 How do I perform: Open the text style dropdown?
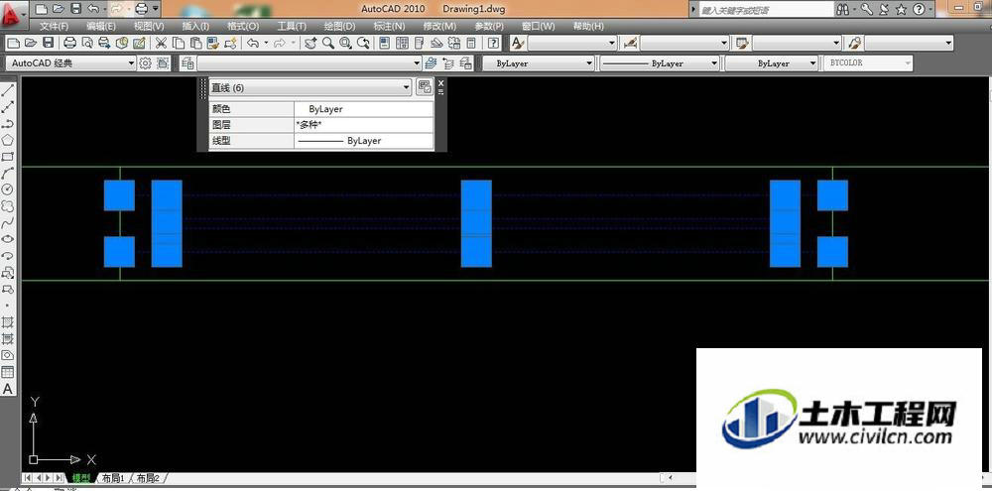point(572,43)
